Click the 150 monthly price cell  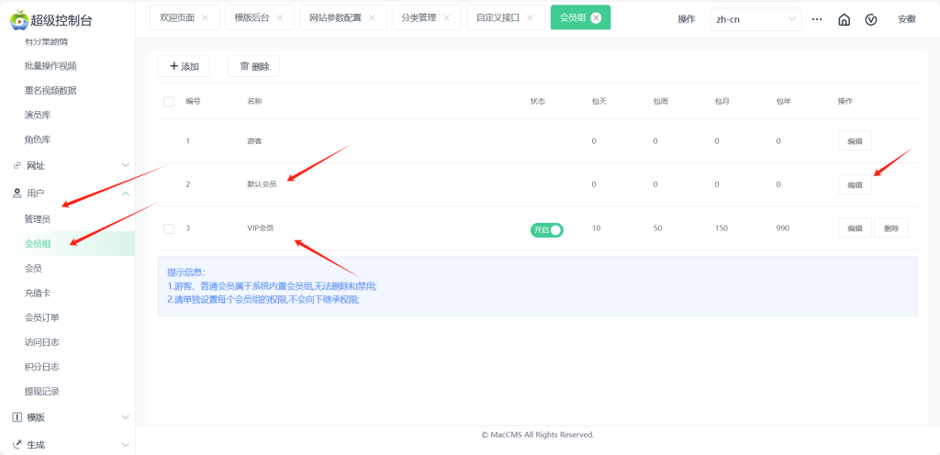722,228
